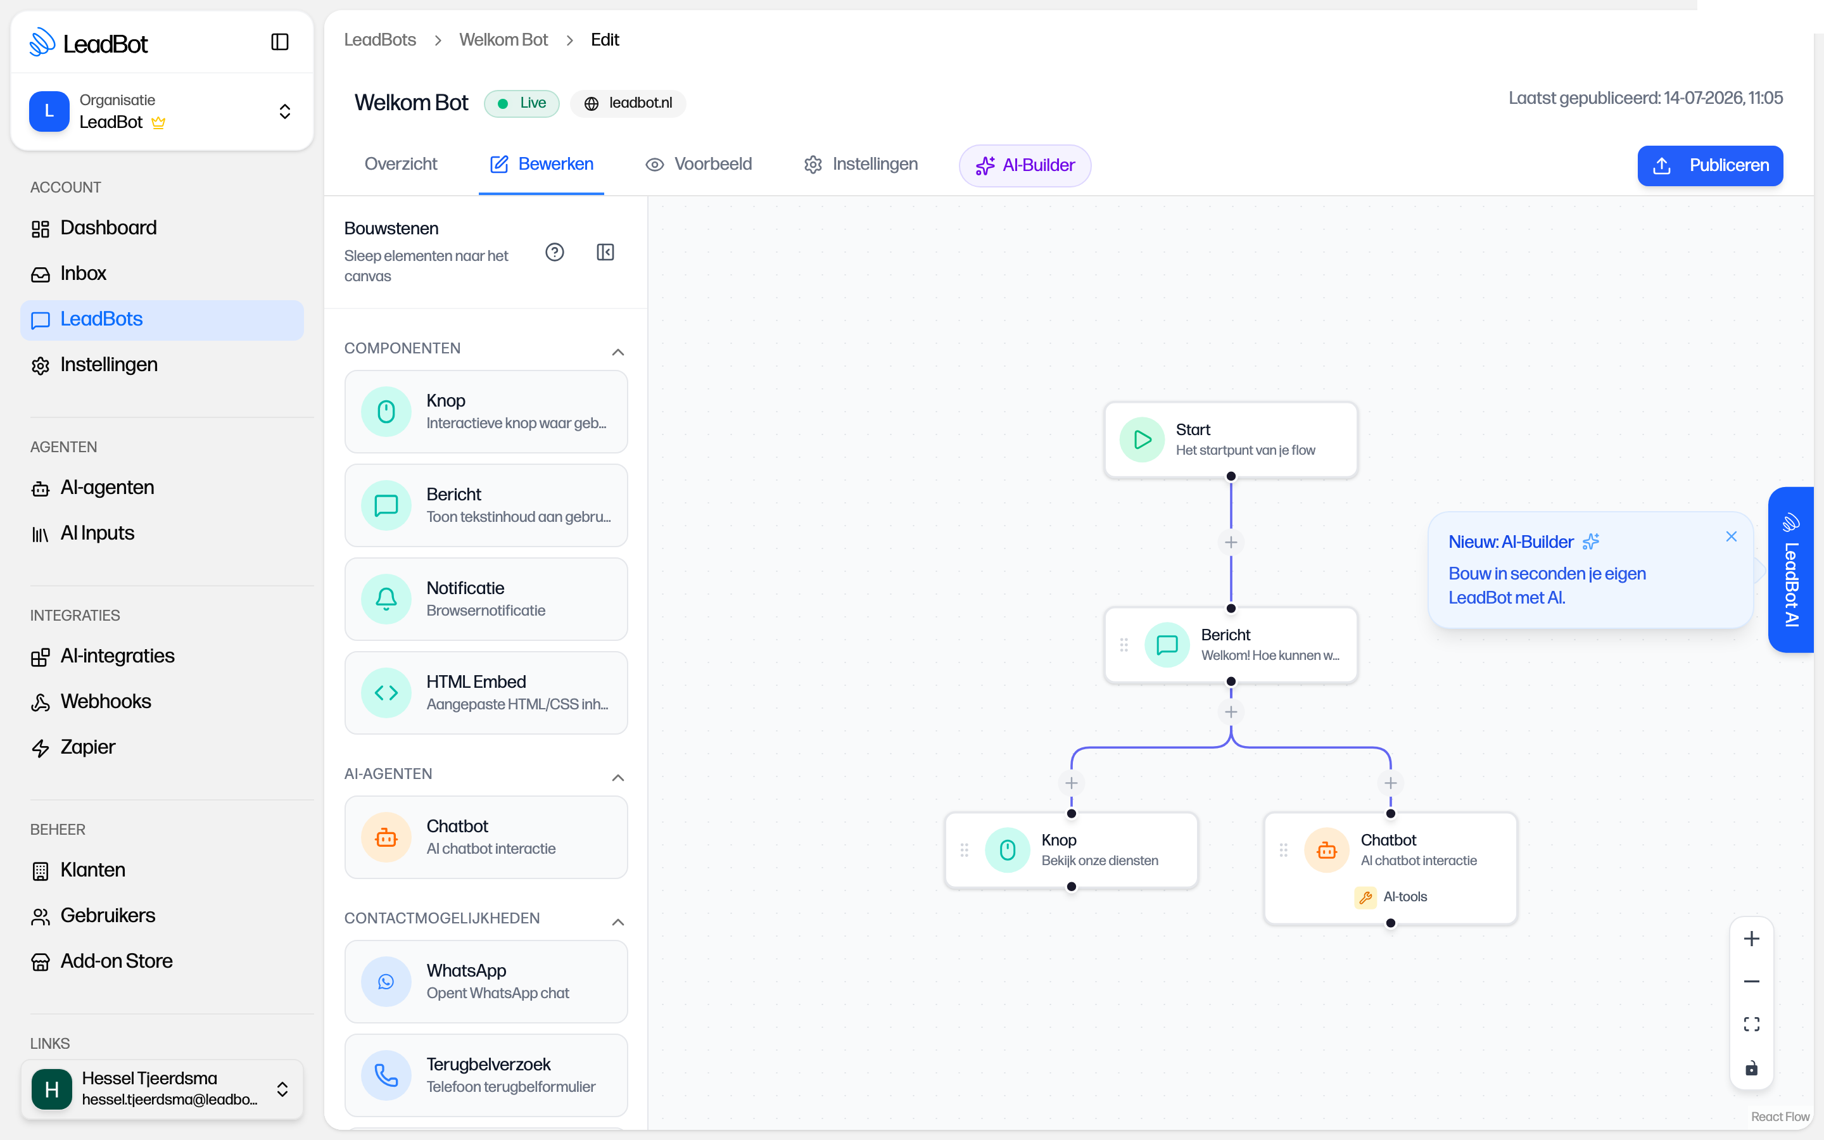
Task: Zoom in on the canvas
Action: point(1752,939)
